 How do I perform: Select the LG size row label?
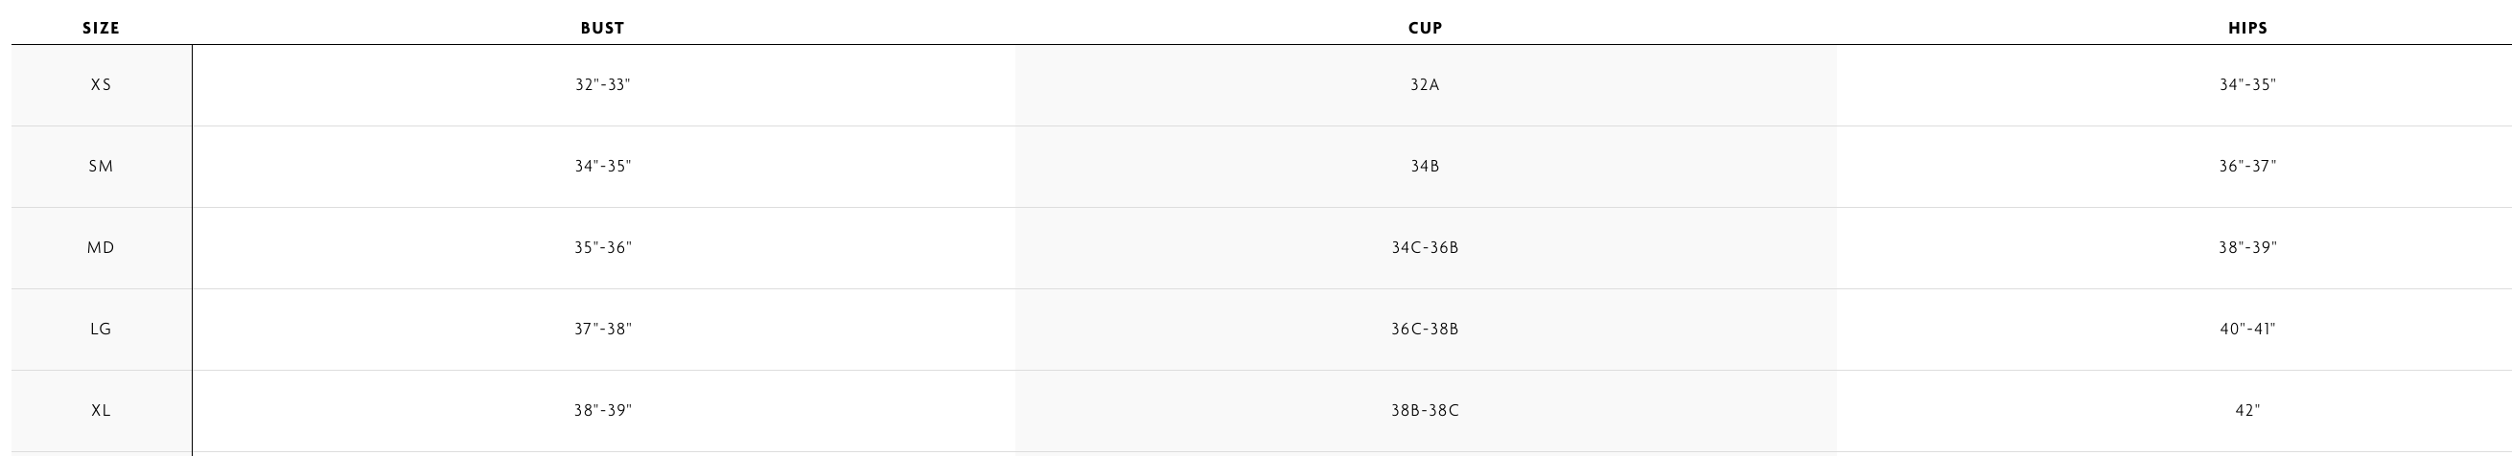tap(102, 330)
